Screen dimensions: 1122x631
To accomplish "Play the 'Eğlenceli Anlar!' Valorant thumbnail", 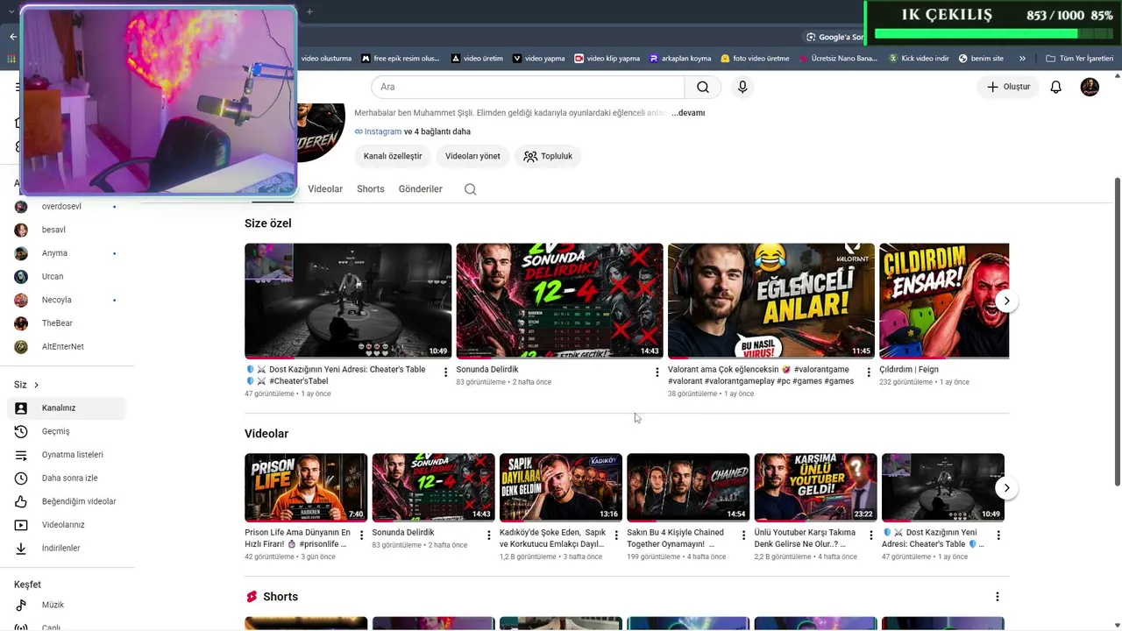I will click(771, 301).
